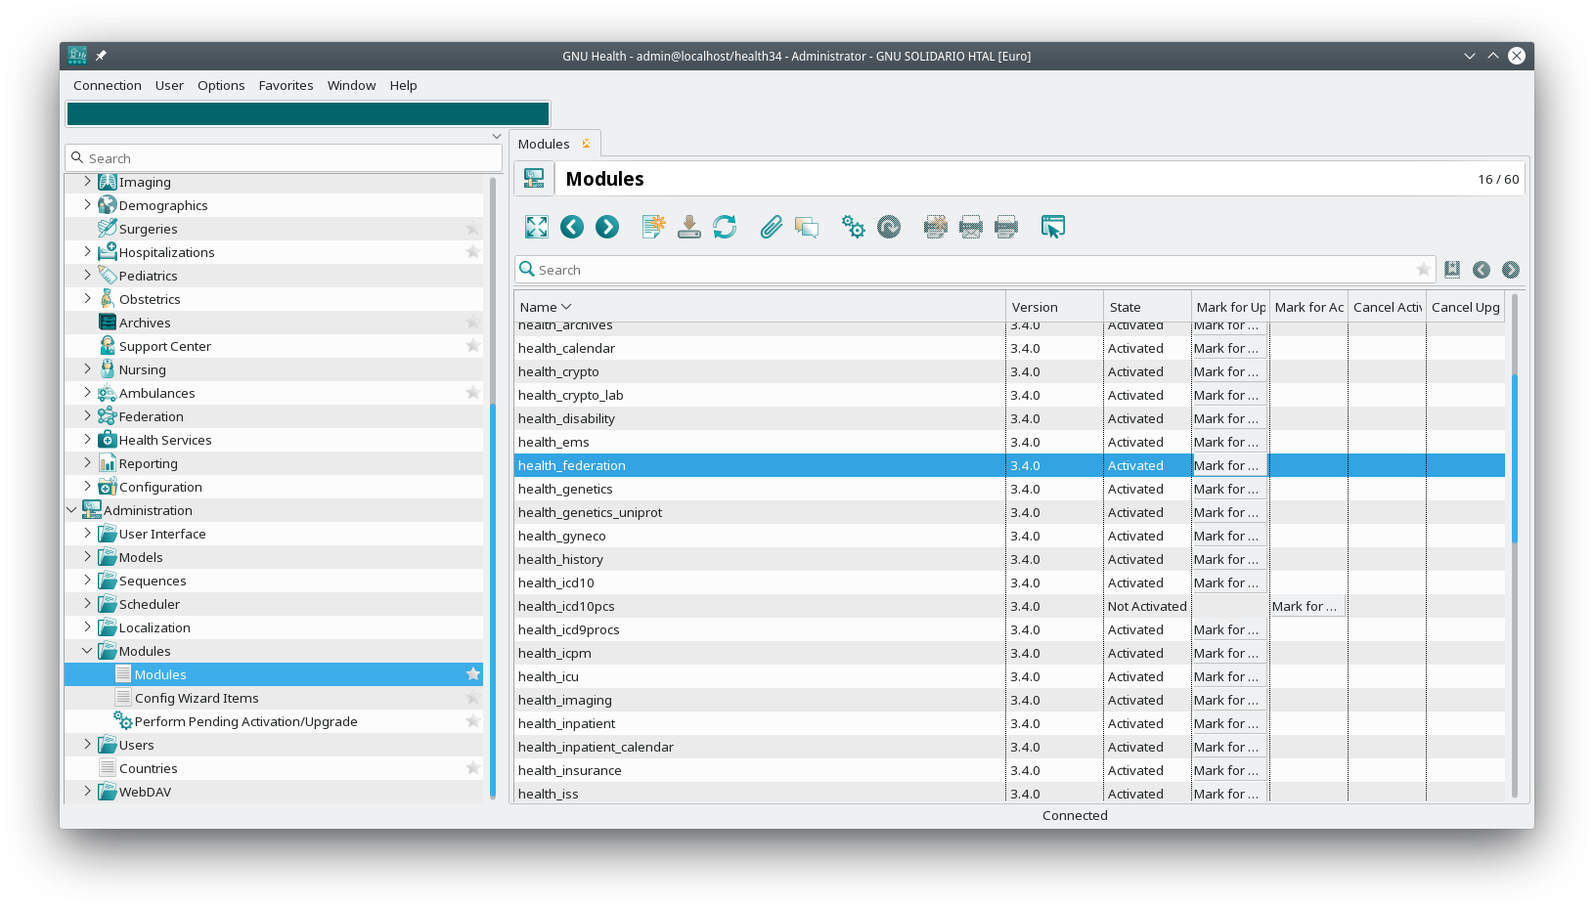The image size is (1594, 906).
Task: Expand the Demographics tree node
Action: point(87,205)
